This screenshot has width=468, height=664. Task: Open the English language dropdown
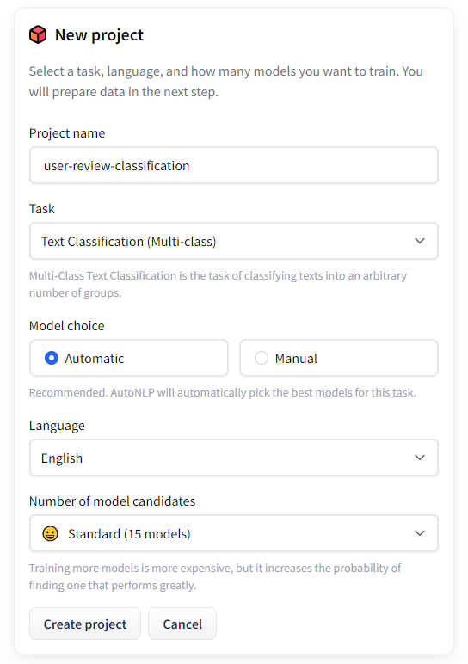click(x=234, y=458)
